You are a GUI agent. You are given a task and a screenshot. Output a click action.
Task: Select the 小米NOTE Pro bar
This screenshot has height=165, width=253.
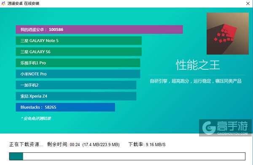(78, 74)
